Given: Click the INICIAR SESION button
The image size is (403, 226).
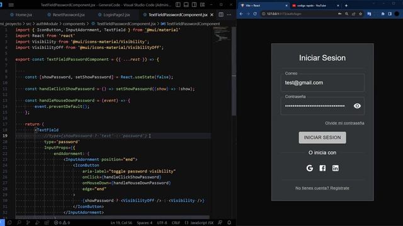Looking at the screenshot, I should pyautogui.click(x=322, y=137).
